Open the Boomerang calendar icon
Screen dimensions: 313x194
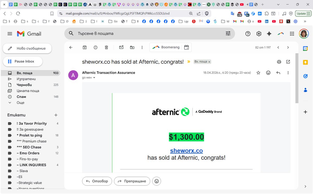click(x=186, y=47)
